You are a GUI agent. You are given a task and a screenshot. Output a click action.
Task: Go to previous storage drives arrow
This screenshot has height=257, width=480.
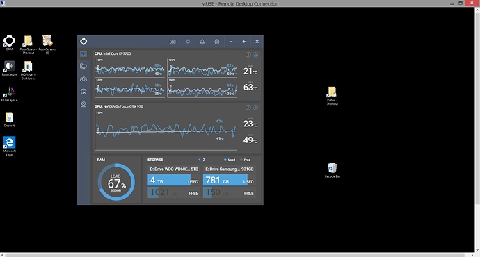199,160
